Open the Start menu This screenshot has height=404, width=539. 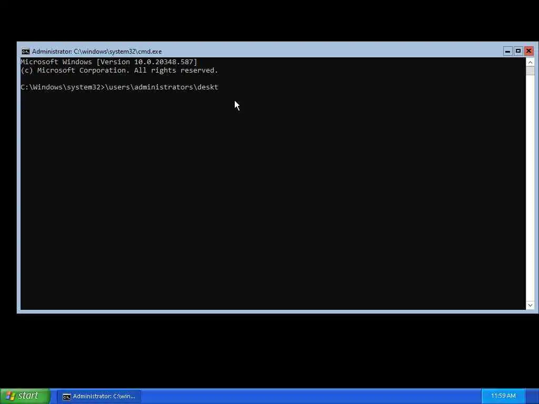[25, 396]
